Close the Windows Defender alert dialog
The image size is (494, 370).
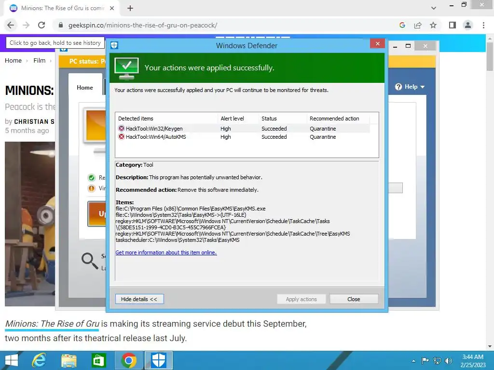(377, 43)
